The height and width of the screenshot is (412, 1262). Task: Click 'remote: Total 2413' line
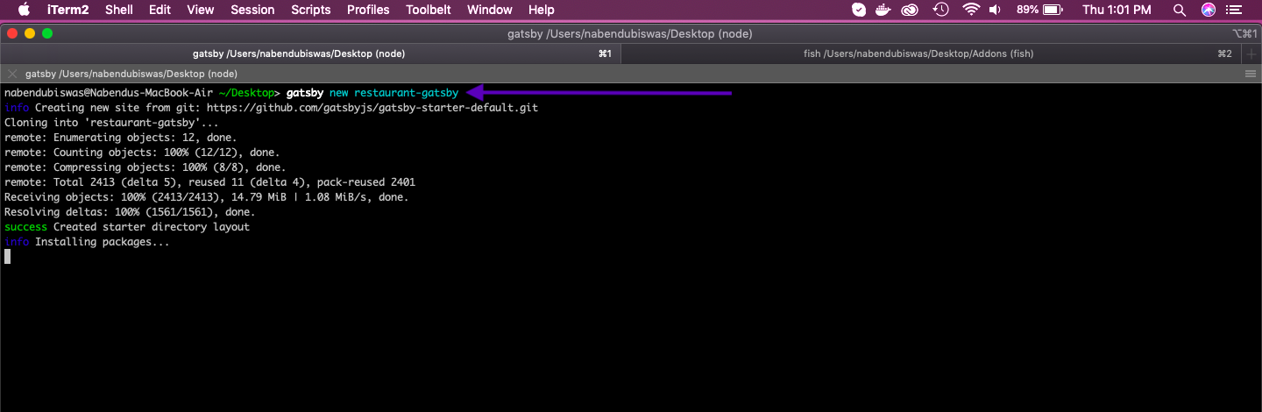point(209,182)
